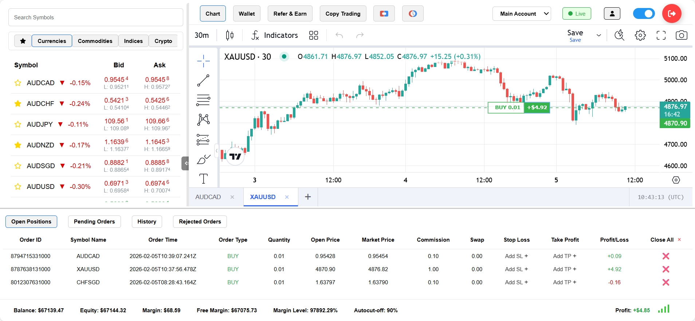Open the candlestick chart style picker
The width and height of the screenshot is (695, 321).
[229, 35]
